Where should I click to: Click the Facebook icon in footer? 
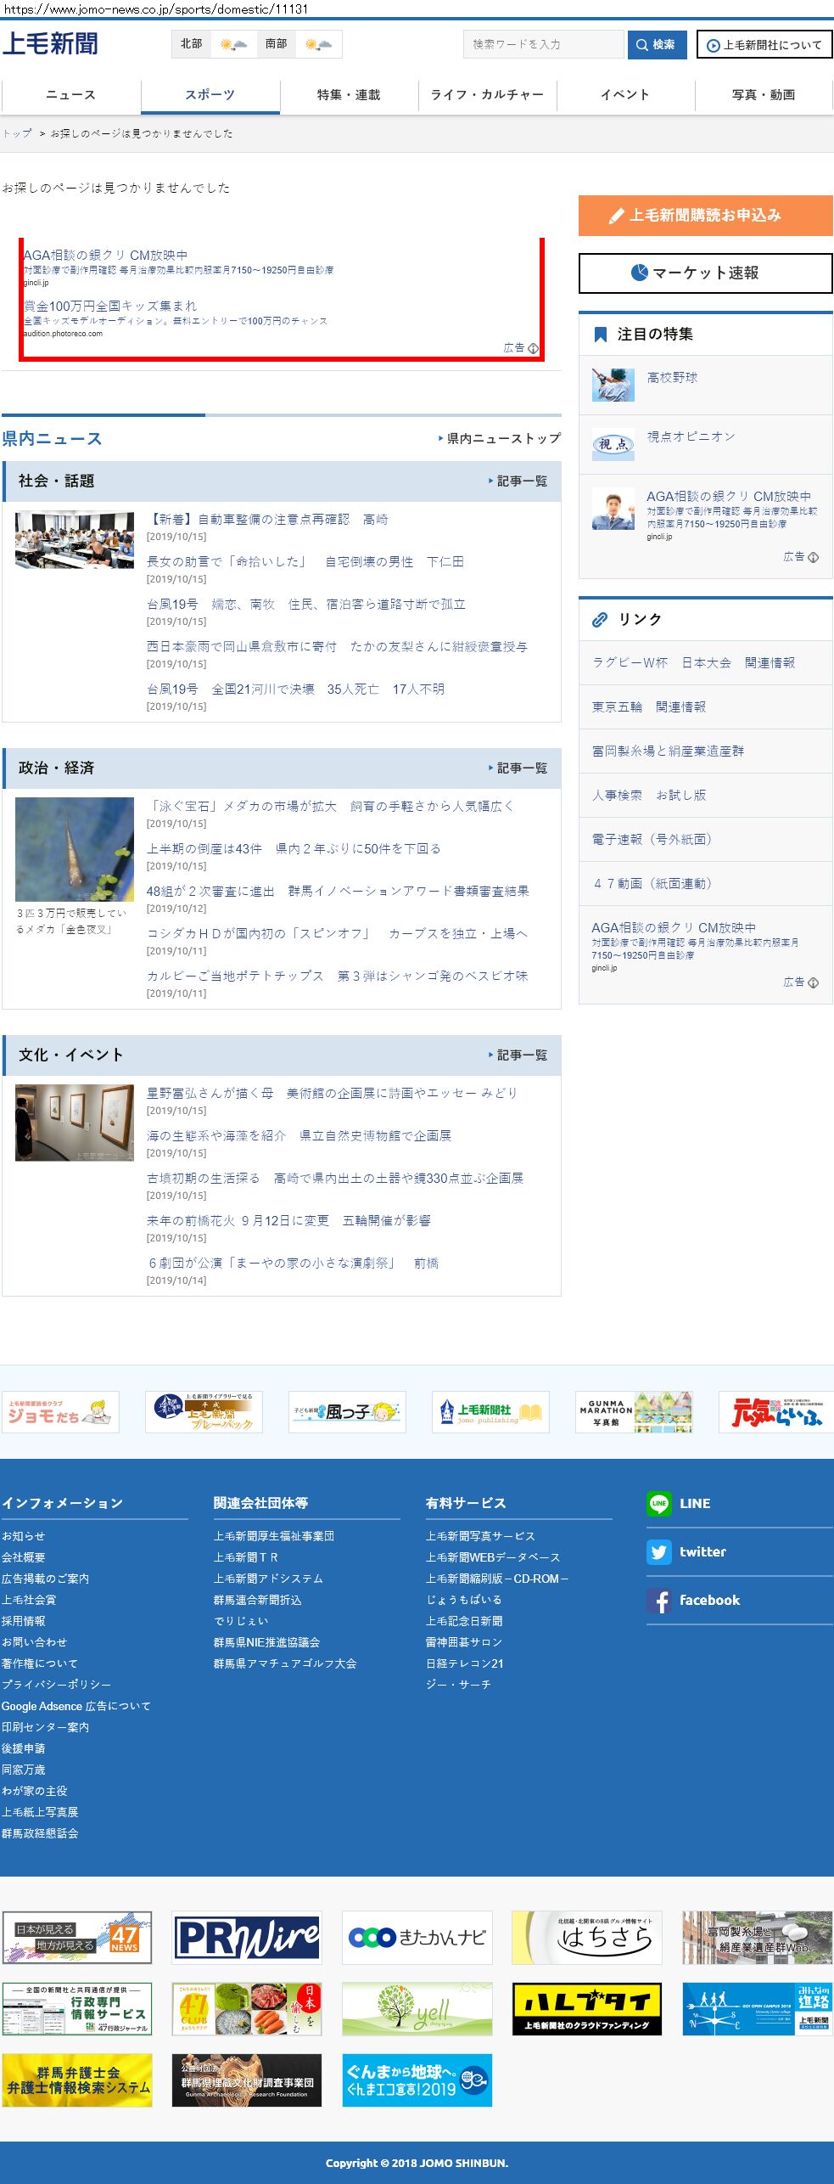coord(658,1600)
